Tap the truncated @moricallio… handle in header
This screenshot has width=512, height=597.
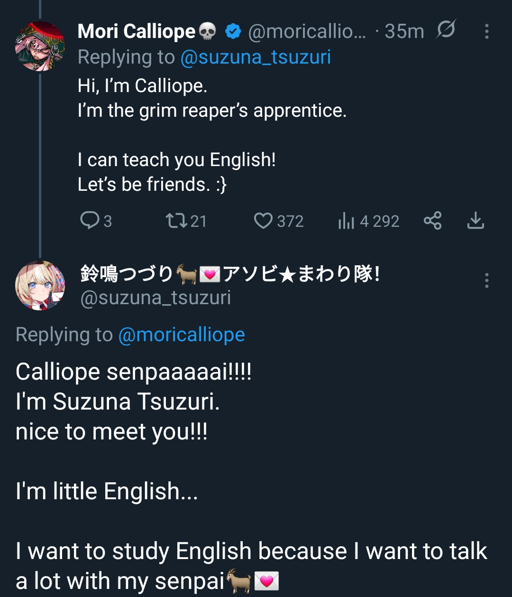tap(307, 31)
